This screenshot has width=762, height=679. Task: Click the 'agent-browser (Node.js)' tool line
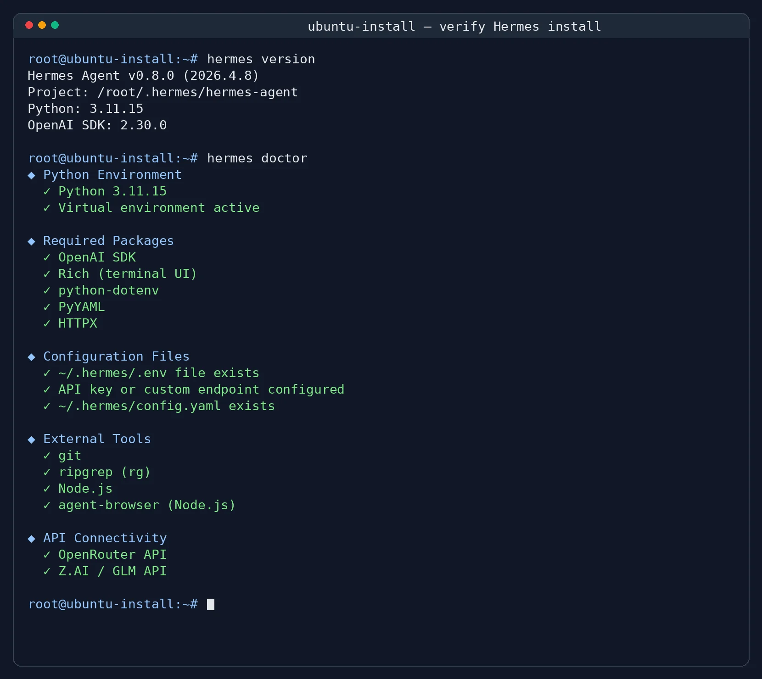147,505
